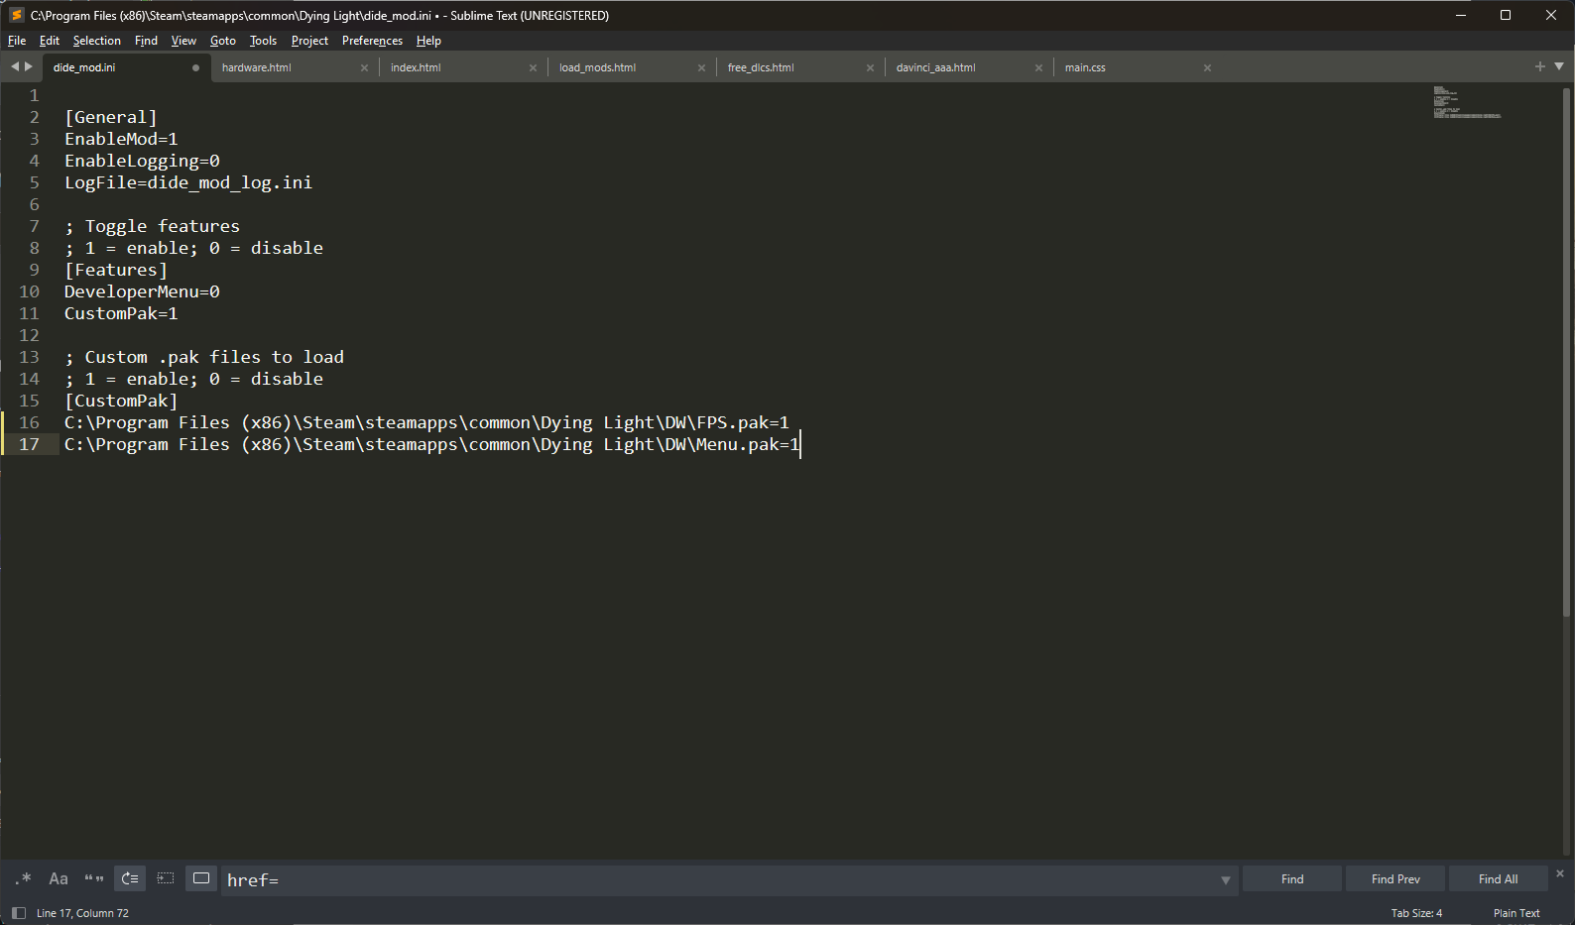Click the vertical editor scrollbar
Image resolution: width=1575 pixels, height=925 pixels.
point(1567,352)
